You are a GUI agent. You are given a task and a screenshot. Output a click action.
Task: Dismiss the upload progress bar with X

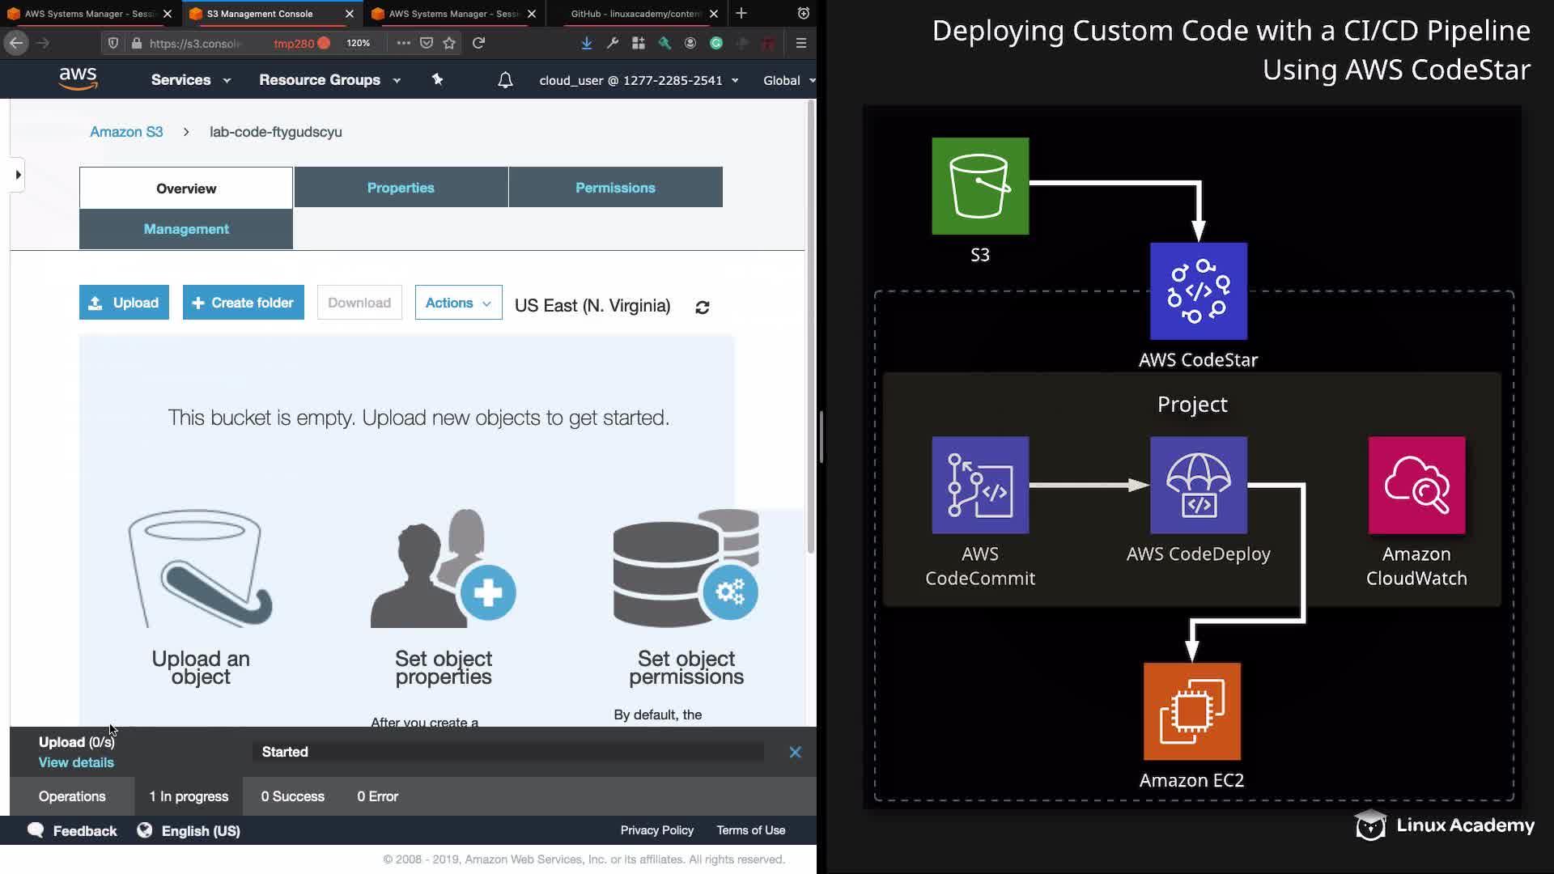pyautogui.click(x=795, y=752)
